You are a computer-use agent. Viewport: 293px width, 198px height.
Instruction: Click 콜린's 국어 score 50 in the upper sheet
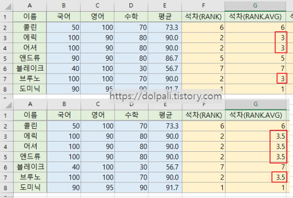63,28
